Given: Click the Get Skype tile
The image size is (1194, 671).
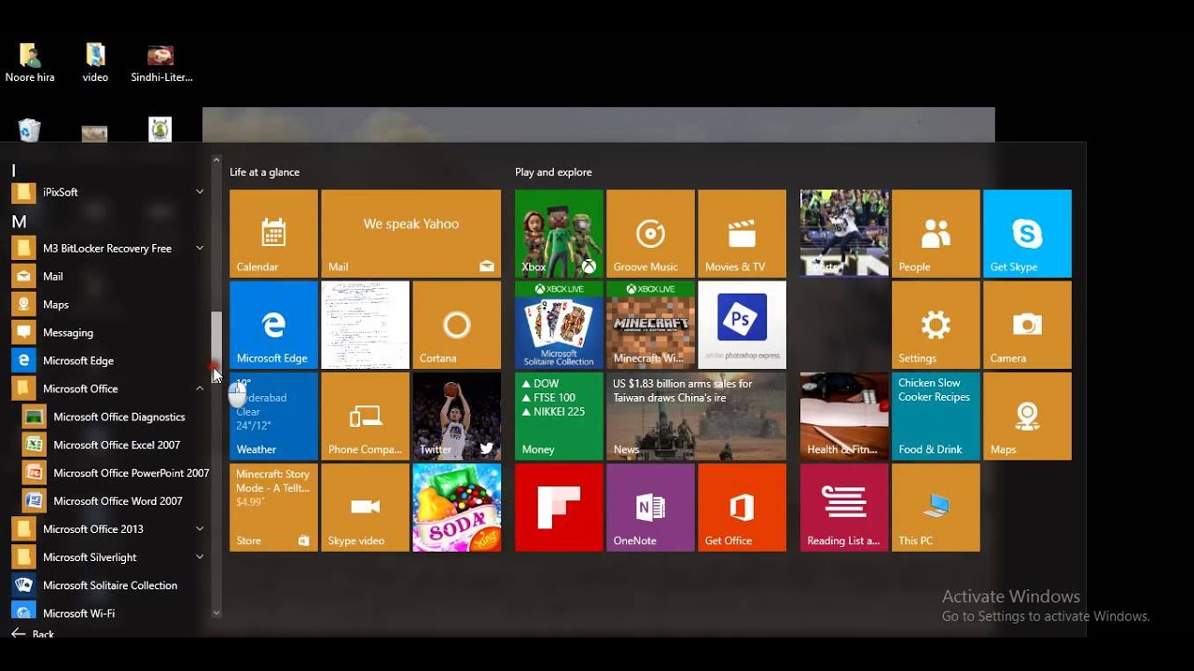Looking at the screenshot, I should coord(1027,234).
